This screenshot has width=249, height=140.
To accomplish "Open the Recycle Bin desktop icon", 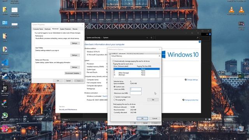I will [x=241, y=128].
